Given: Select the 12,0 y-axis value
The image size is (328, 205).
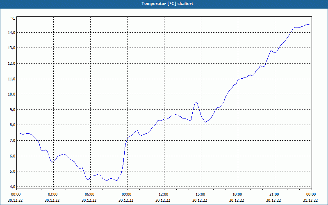Looking at the screenshot, I should tap(12, 64).
